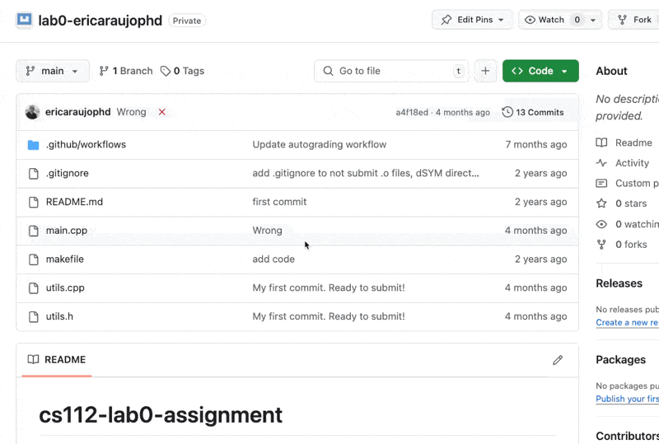The image size is (659, 444).
Task: Open the a4f18ed commit hash link
Action: click(412, 112)
